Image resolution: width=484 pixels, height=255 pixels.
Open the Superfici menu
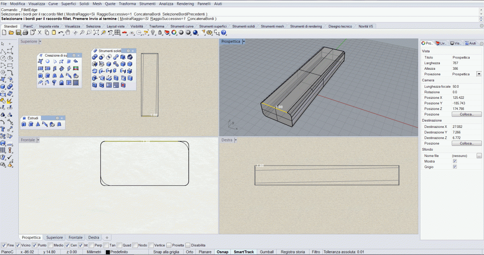(x=68, y=4)
